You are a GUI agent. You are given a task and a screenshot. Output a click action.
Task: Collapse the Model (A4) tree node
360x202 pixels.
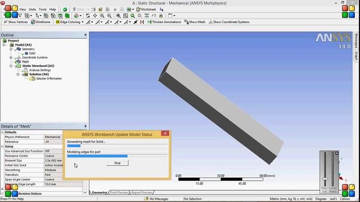pos(4,45)
